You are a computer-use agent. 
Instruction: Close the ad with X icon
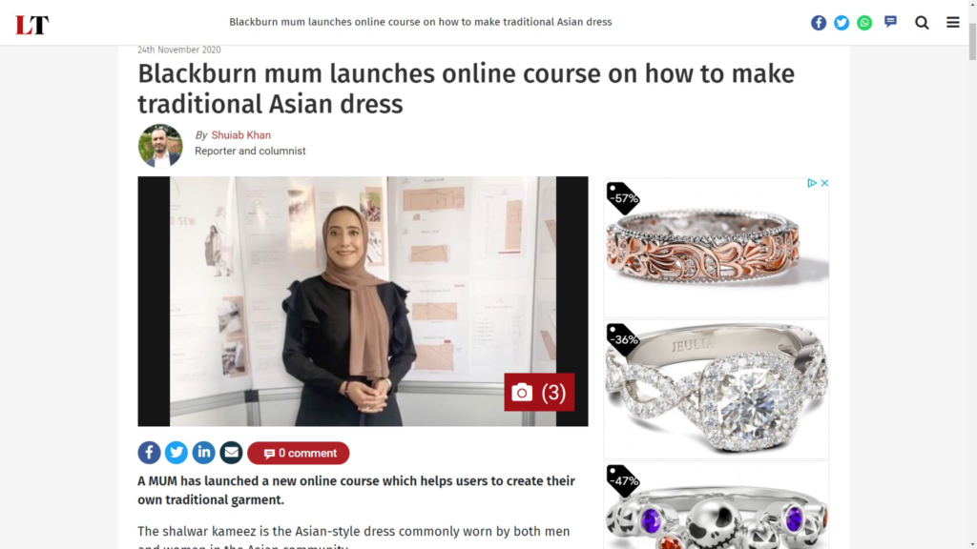click(824, 183)
